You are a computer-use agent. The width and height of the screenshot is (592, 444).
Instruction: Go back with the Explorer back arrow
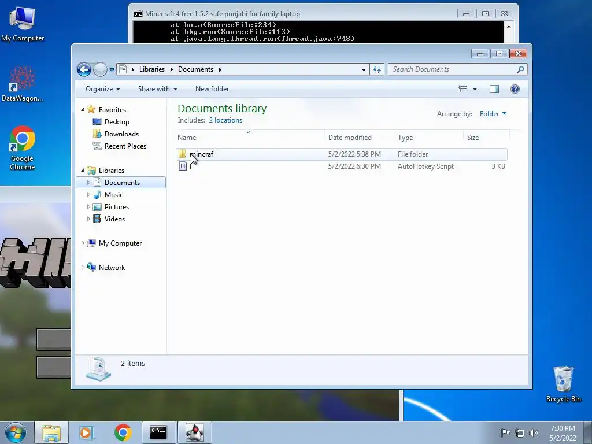[x=84, y=69]
